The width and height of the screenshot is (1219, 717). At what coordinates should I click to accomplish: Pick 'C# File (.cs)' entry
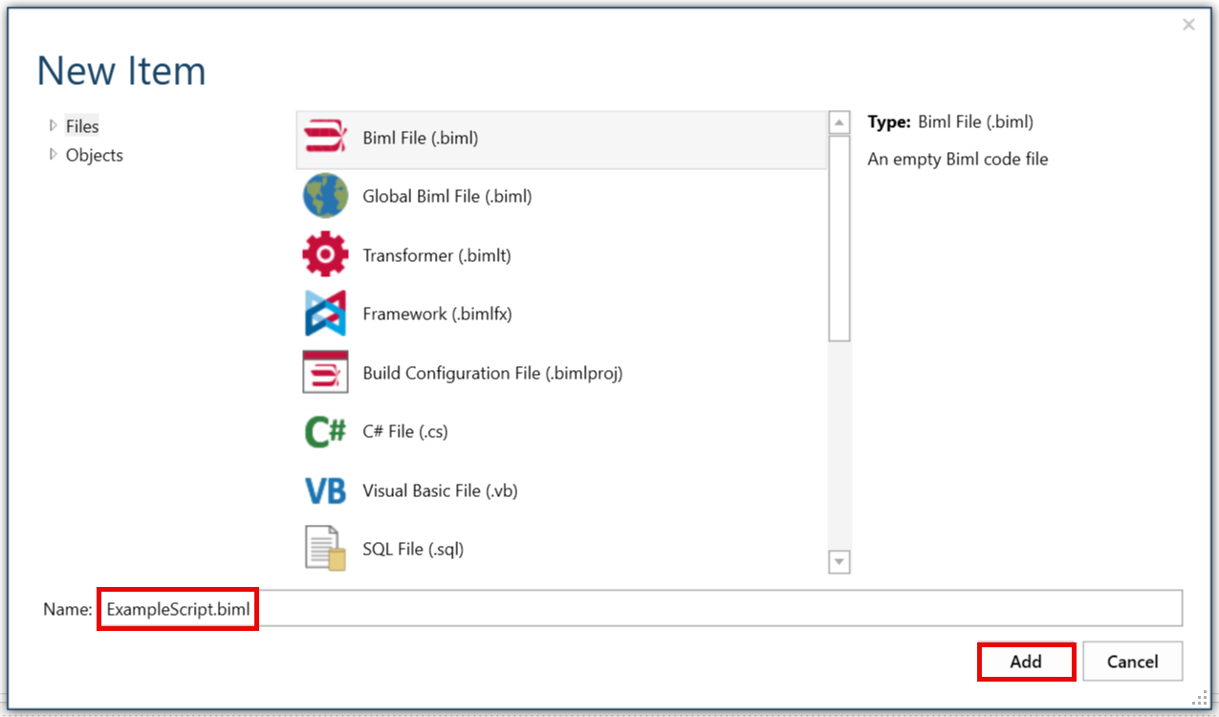[x=561, y=432]
